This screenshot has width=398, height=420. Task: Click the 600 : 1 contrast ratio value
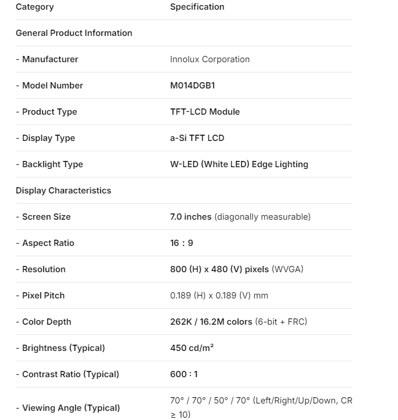[x=184, y=374]
